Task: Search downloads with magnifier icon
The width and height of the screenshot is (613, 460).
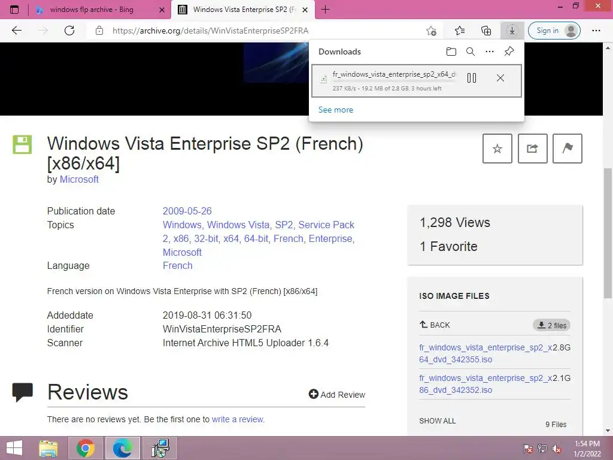Action: tap(471, 52)
